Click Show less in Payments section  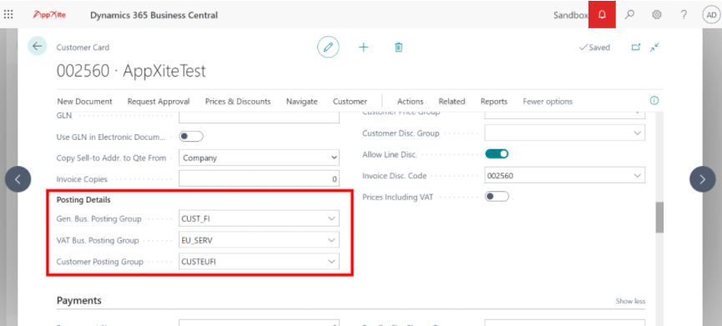click(630, 301)
